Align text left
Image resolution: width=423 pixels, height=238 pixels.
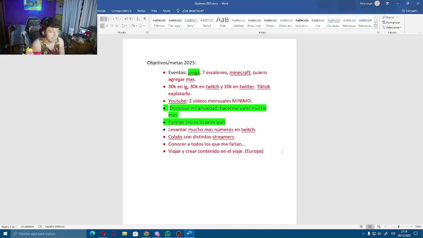click(102, 26)
